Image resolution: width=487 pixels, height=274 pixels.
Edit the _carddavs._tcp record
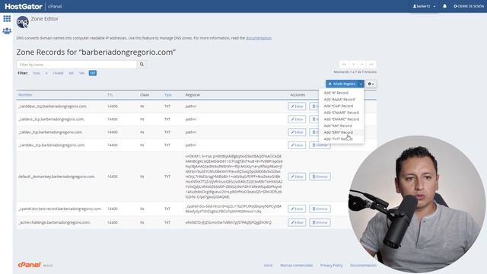[x=297, y=107]
